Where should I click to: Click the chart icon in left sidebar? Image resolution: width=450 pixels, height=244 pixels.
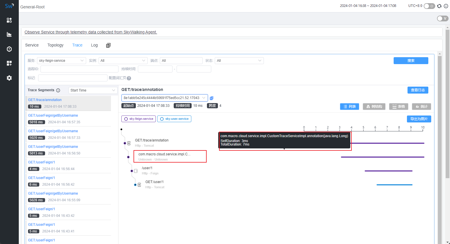point(9,34)
